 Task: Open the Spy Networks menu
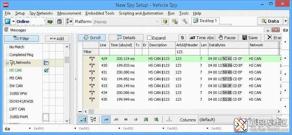[x=41, y=13]
